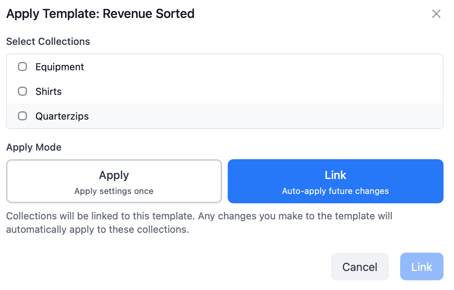Tick the Shirts checkbox
The height and width of the screenshot is (290, 454).
click(22, 92)
